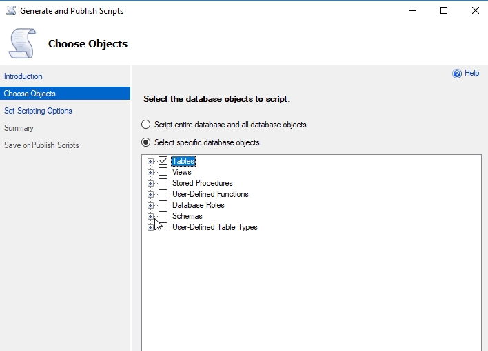Go to Set Scripting Options step
Image resolution: width=488 pixels, height=351 pixels.
[38, 111]
